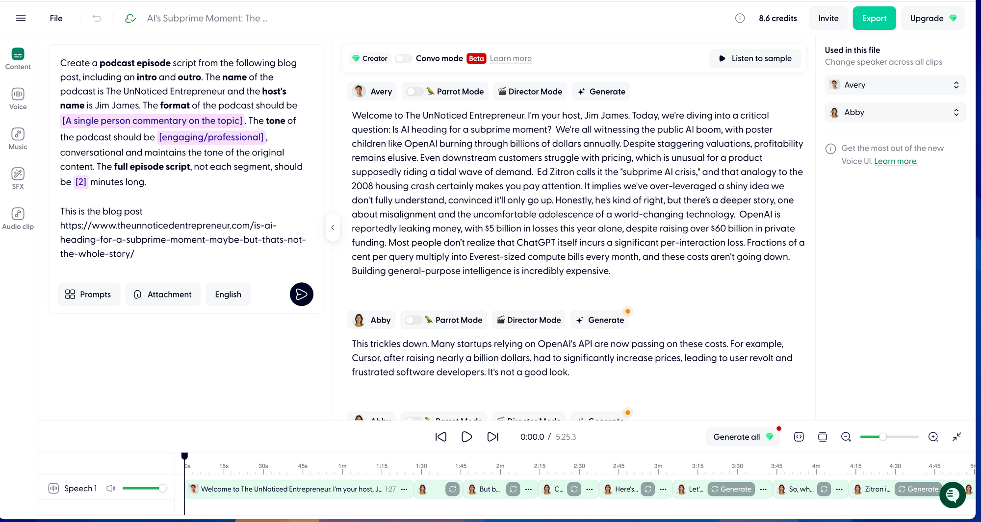Open Avery voice selector on first clip
Image resolution: width=981 pixels, height=522 pixels.
pos(372,92)
